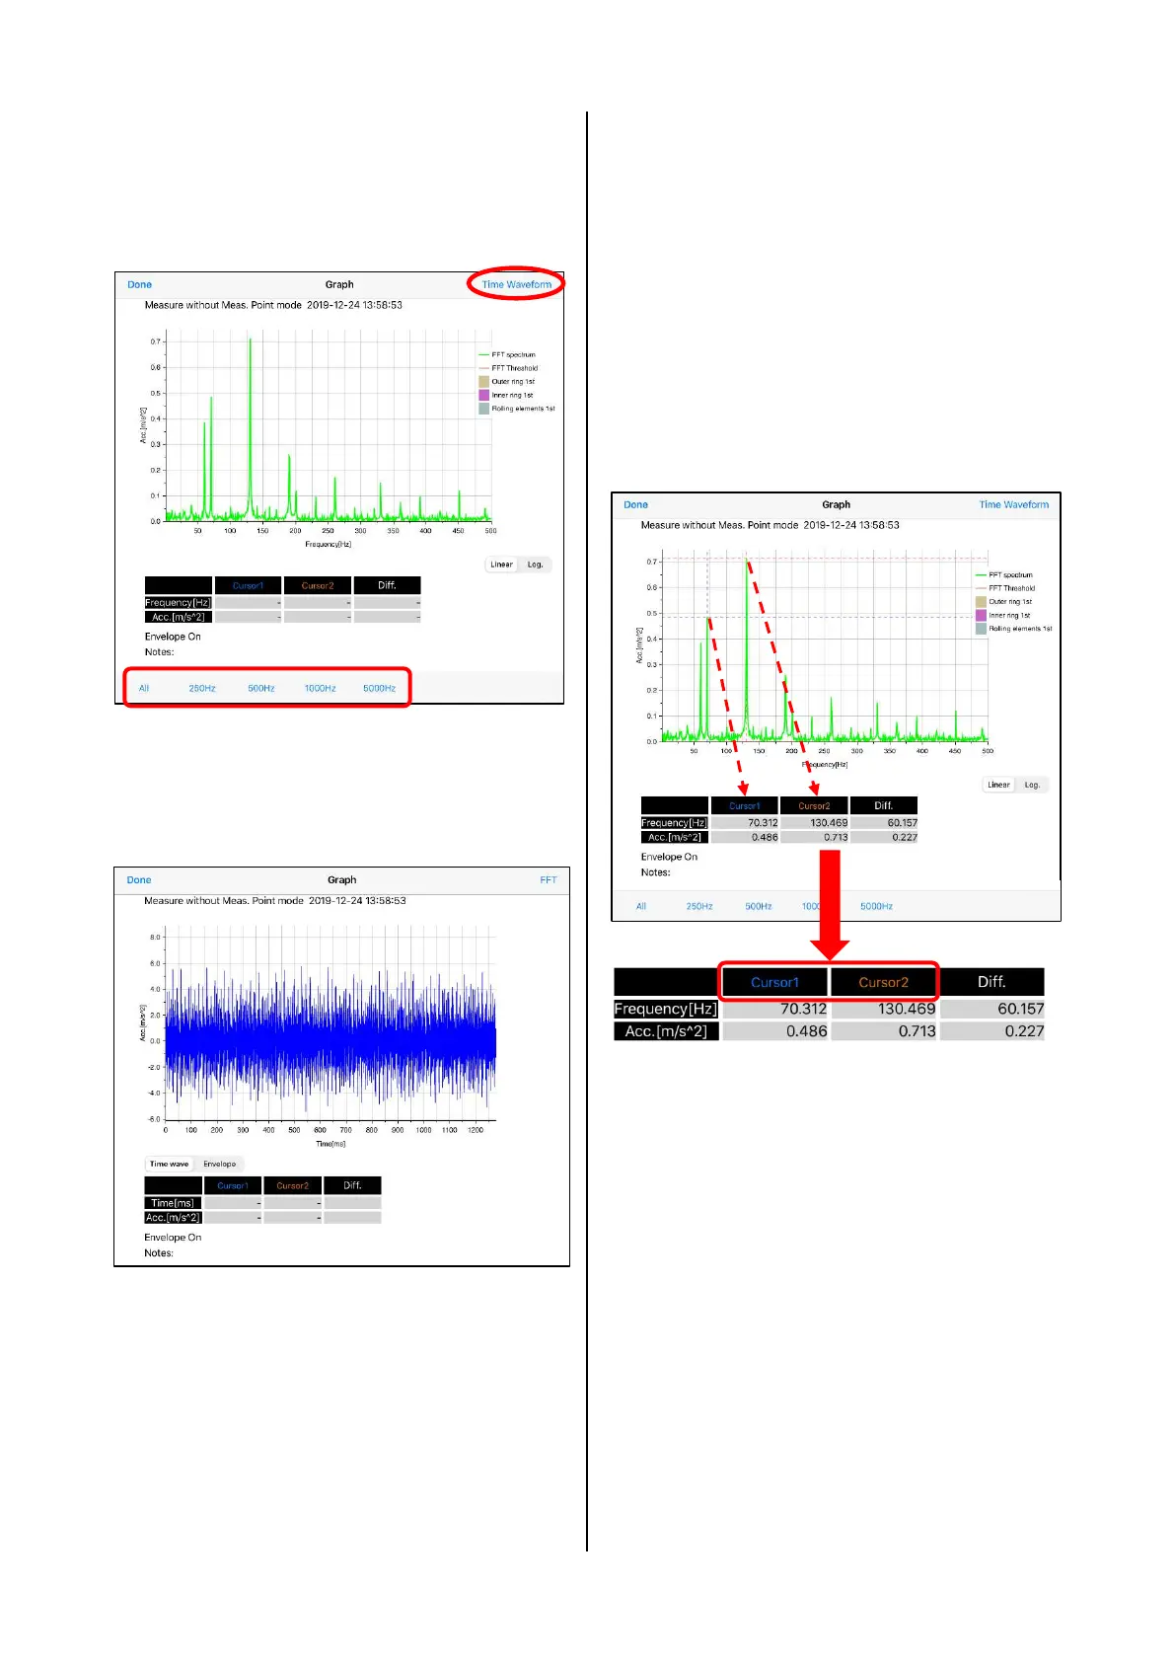Click the 130.469 frequency value in the enlarged table
The image size is (1174, 1662).
click(x=906, y=1009)
